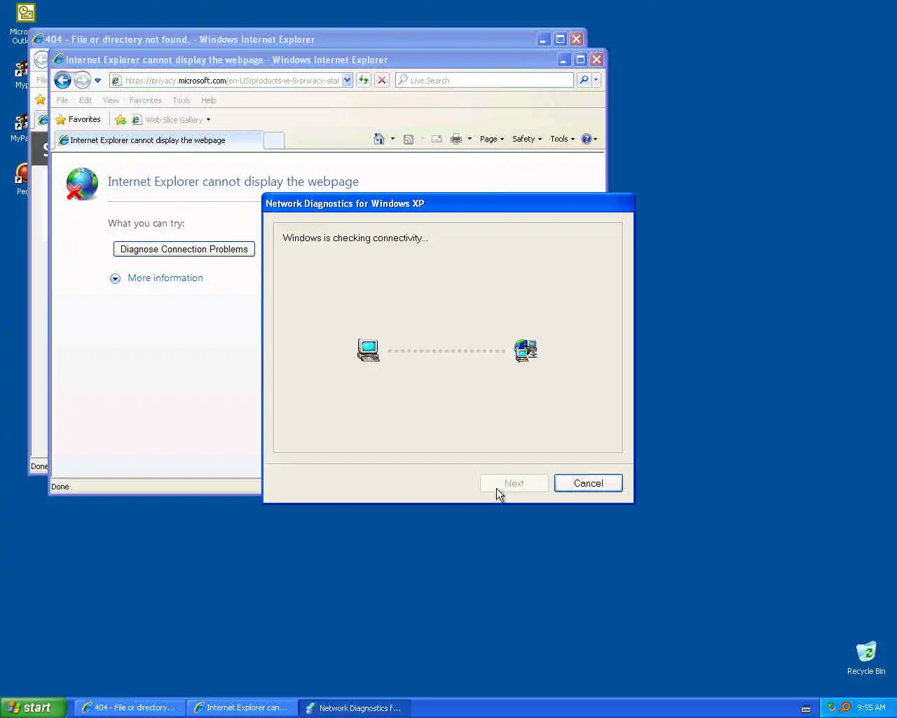Click the Forward arrow button in Internet Explorer

tap(82, 80)
